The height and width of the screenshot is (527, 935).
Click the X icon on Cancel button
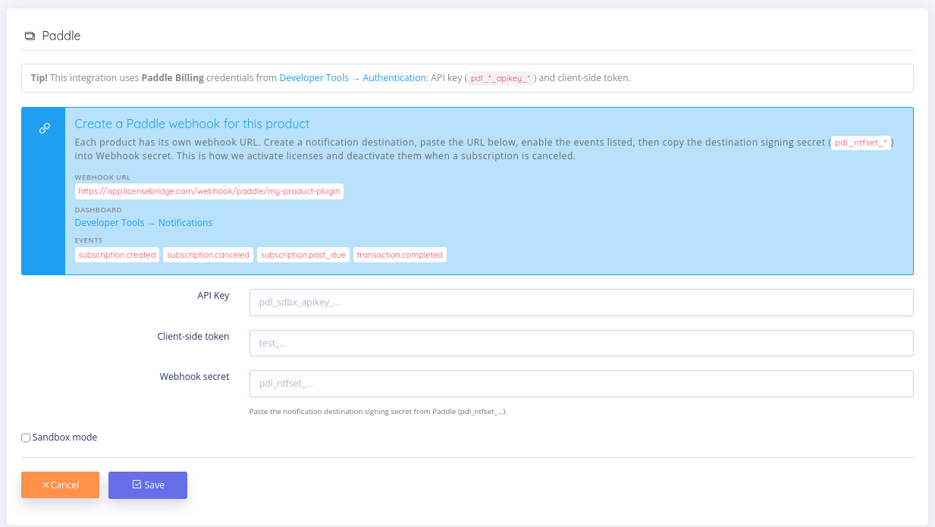tap(45, 485)
